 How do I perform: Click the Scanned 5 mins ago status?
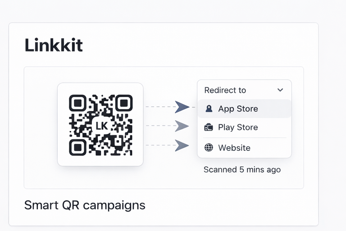click(x=242, y=170)
